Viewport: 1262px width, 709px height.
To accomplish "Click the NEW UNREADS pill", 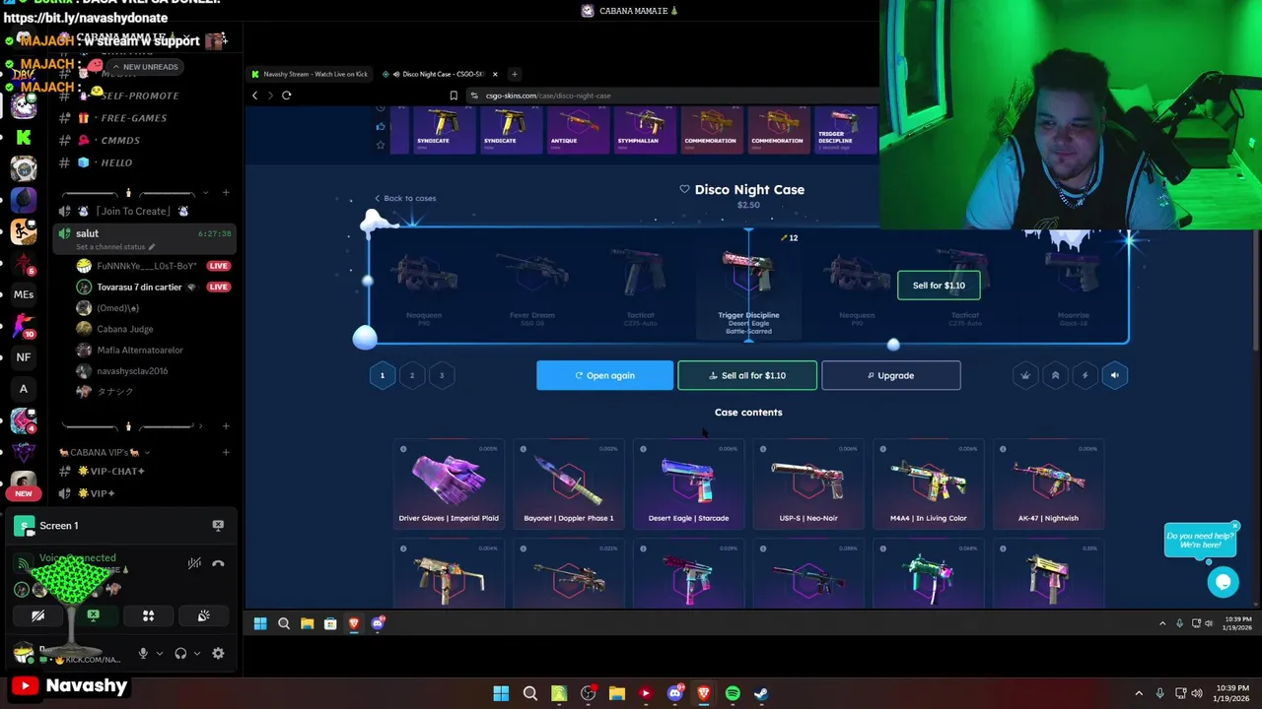I will coord(144,67).
